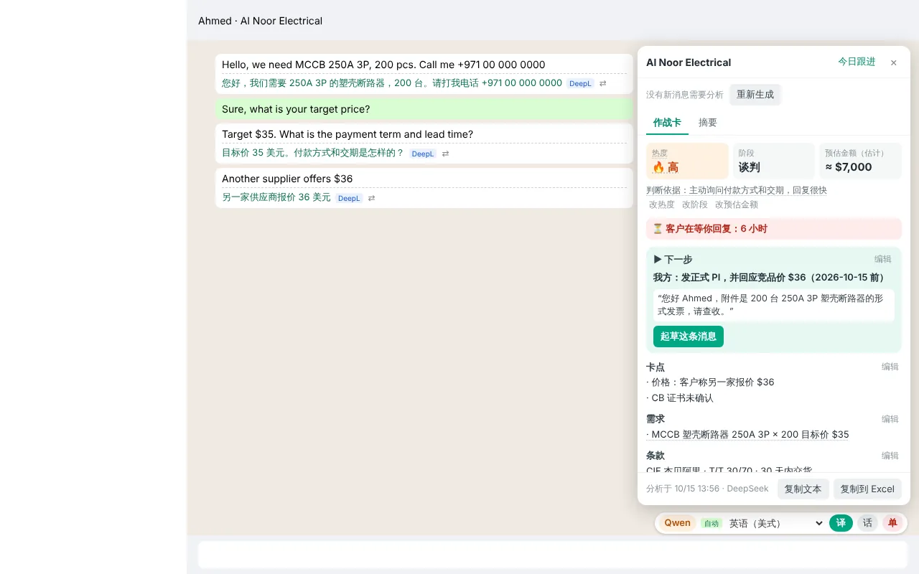Click swap icon after first DeepL translation
The image size is (919, 574).
click(603, 83)
